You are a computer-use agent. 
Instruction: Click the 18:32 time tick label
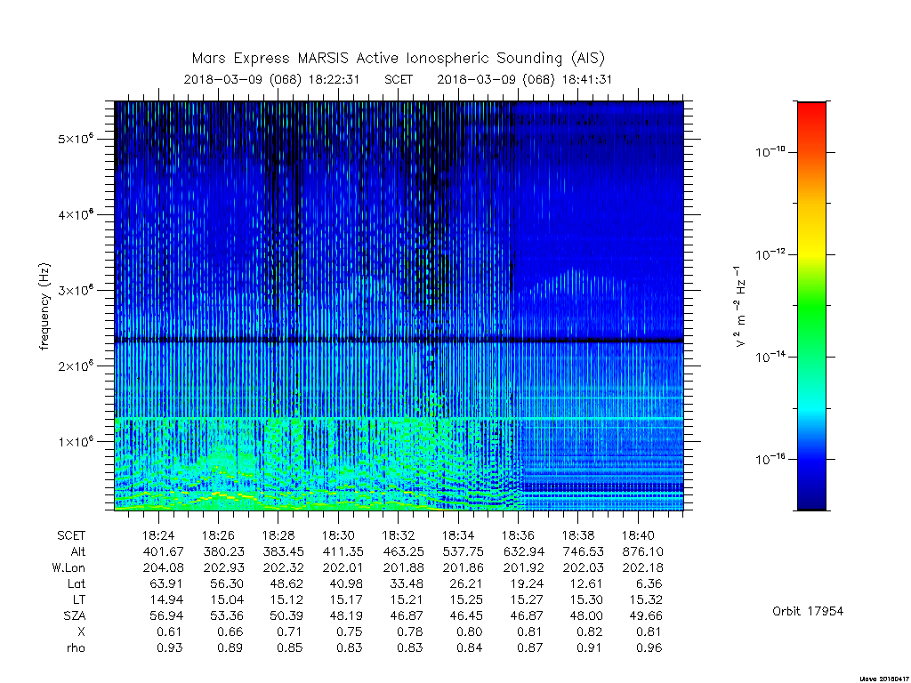coord(398,535)
